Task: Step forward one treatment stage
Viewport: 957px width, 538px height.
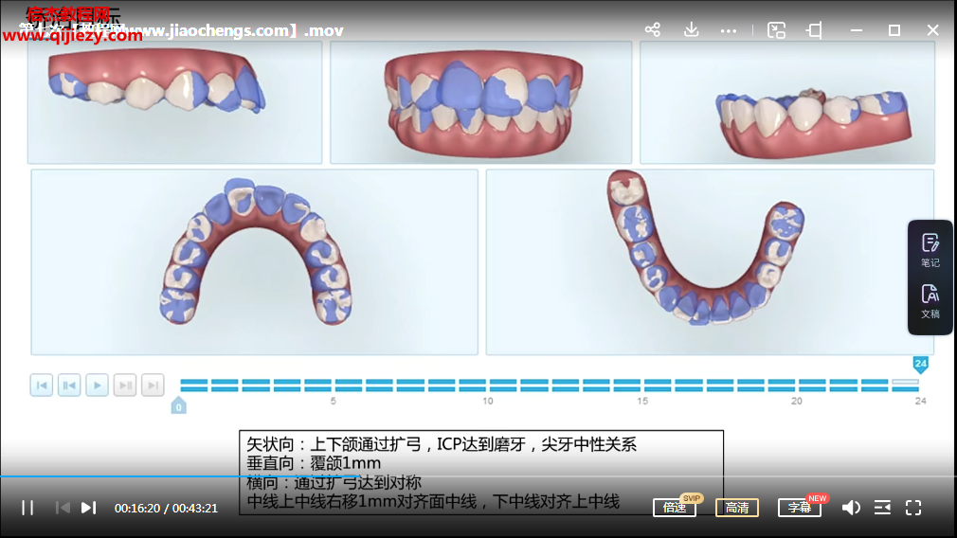Action: tap(125, 385)
